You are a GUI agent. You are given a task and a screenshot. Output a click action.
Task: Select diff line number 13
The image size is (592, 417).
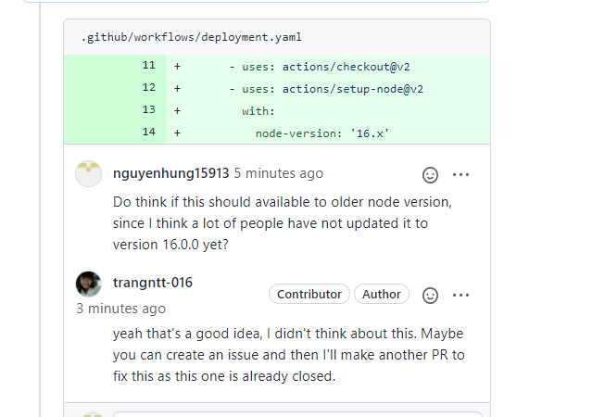point(149,110)
